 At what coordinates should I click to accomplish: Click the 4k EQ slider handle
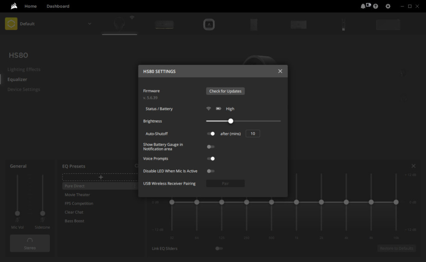coord(346,202)
